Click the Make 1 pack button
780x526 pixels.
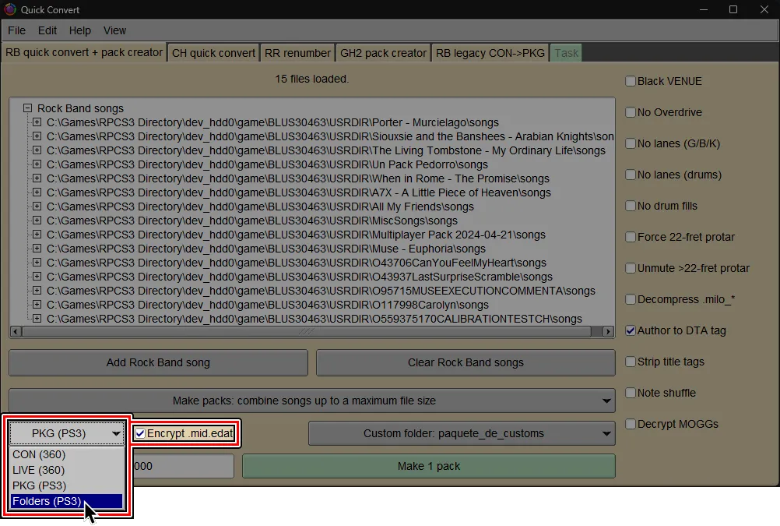[x=429, y=466]
